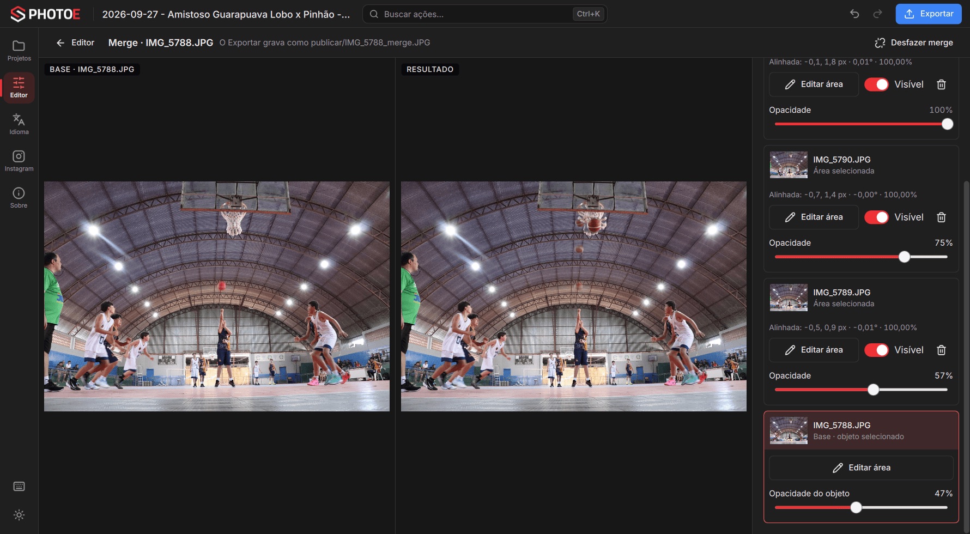Open the Sobre info page
The image size is (970, 534).
(19, 198)
